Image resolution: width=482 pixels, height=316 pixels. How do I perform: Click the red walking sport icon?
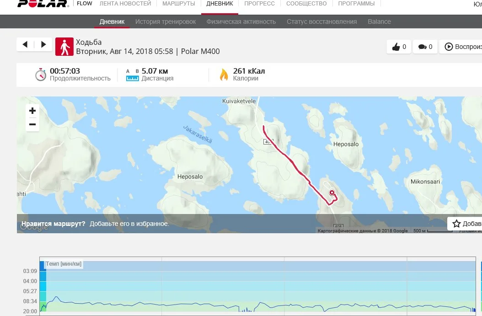pyautogui.click(x=64, y=47)
